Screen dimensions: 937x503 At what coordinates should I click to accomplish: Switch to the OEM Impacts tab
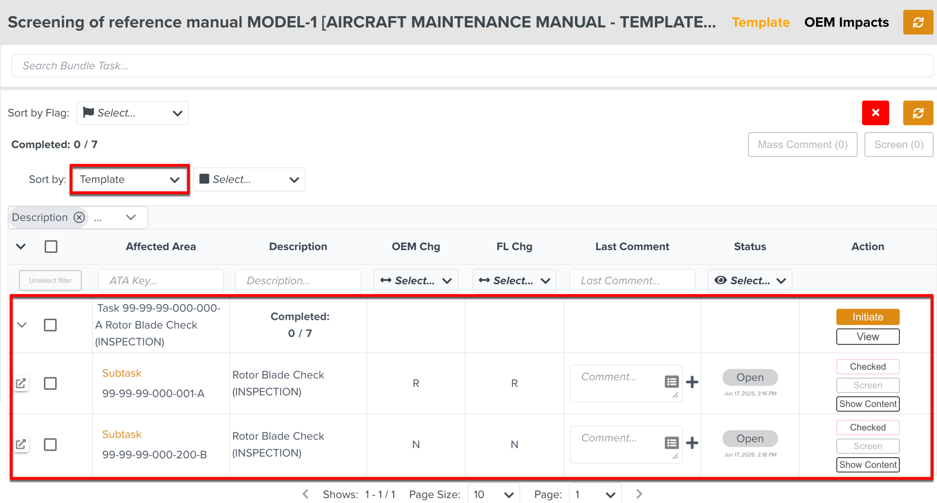point(846,22)
